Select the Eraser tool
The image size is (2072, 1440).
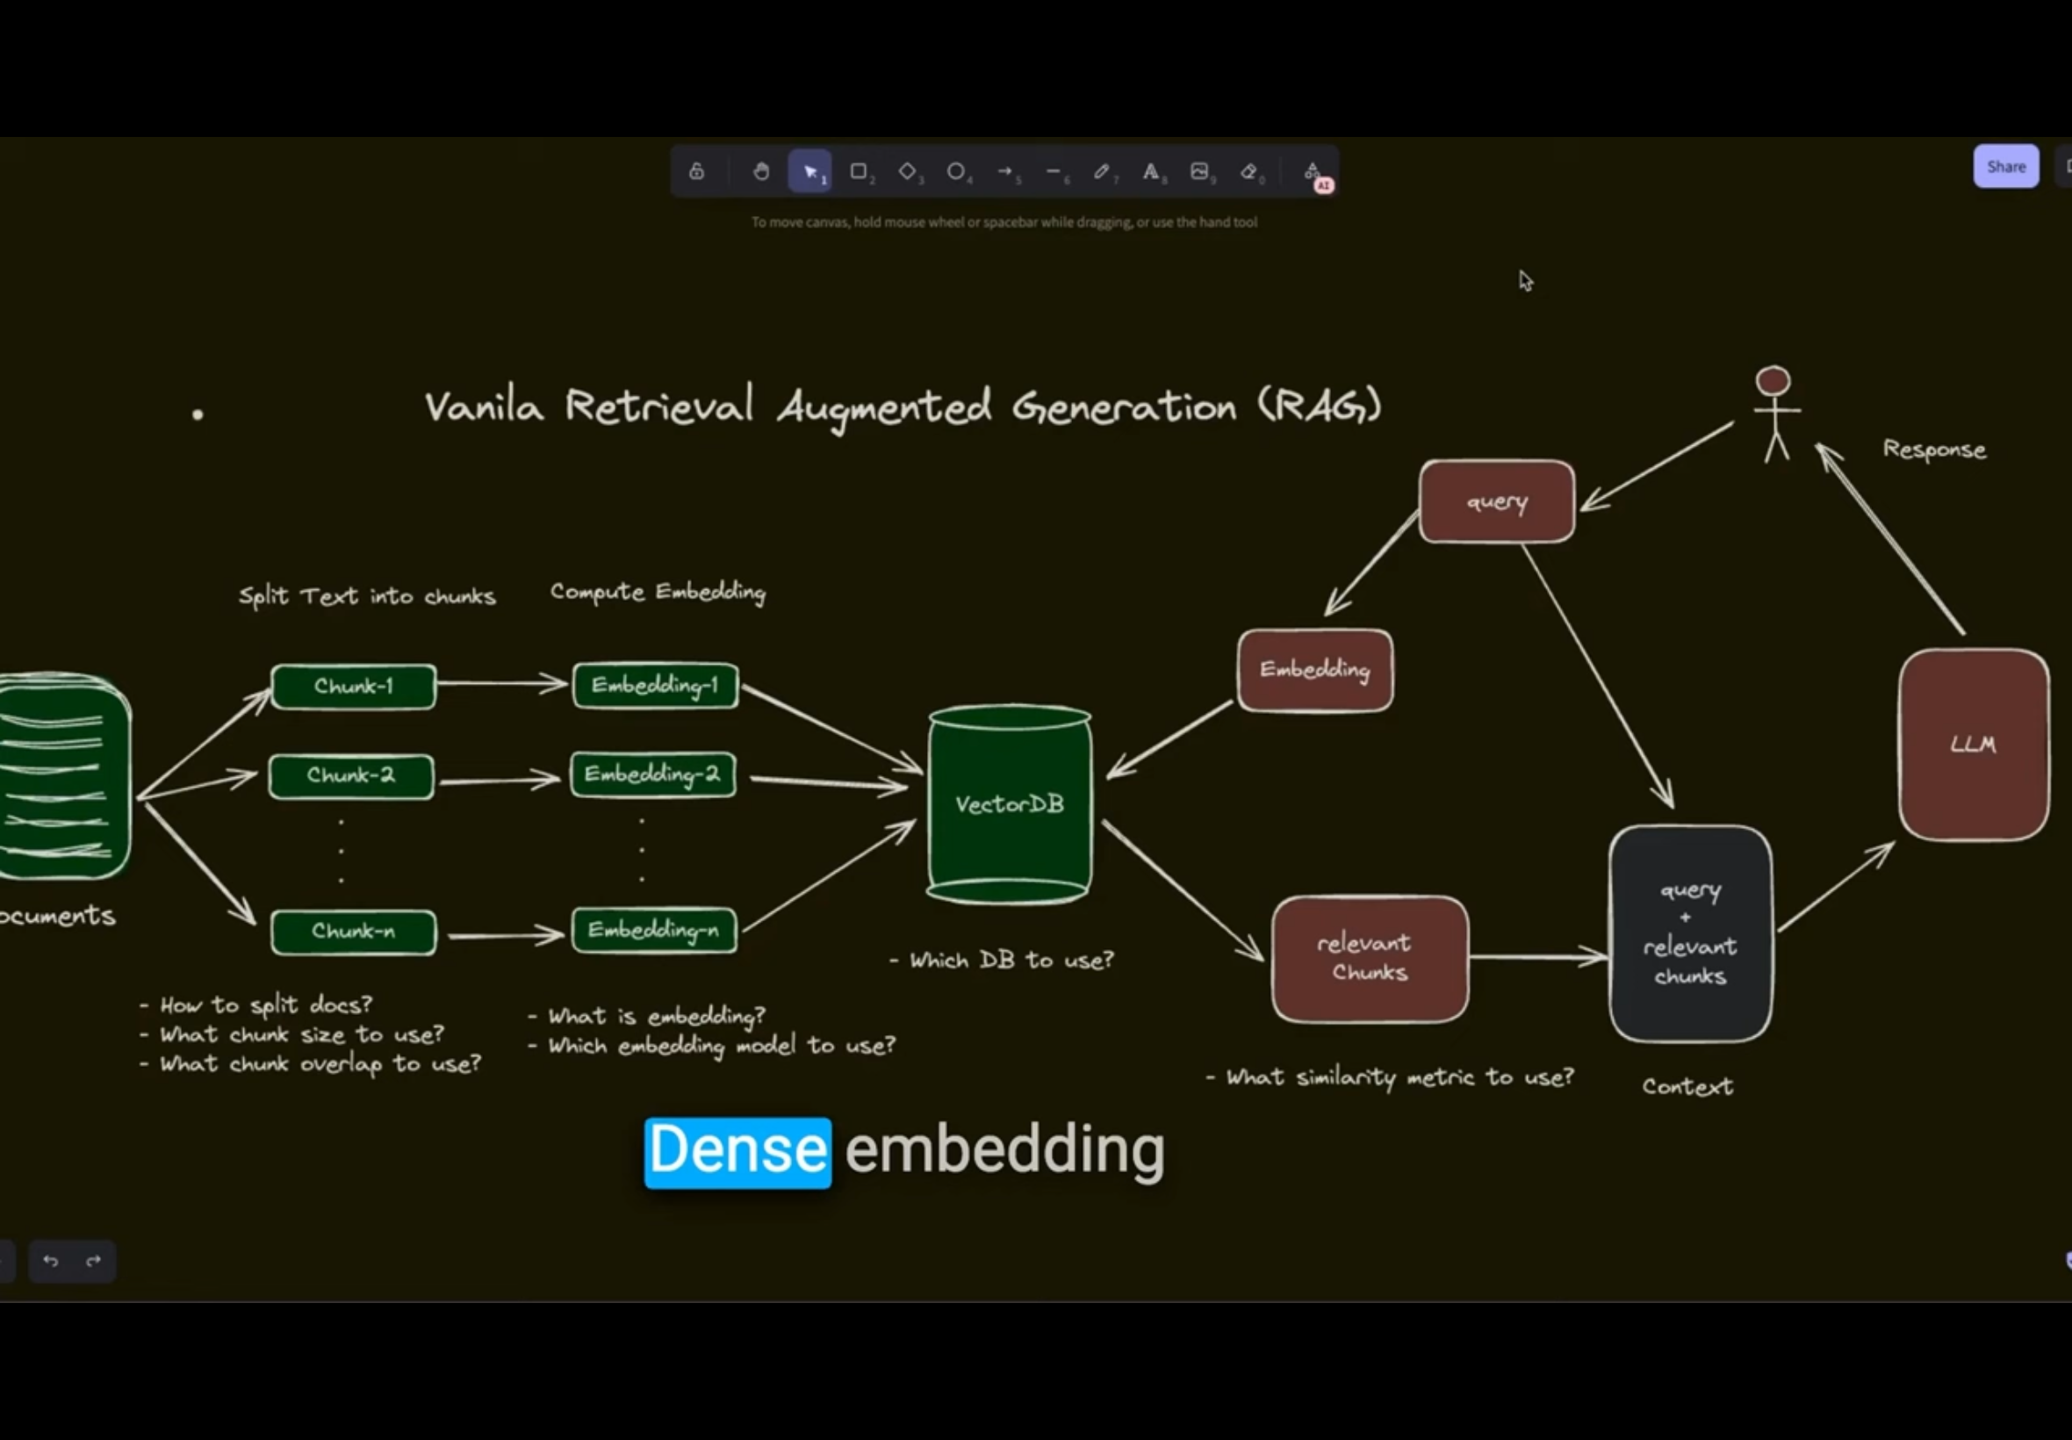point(1249,171)
